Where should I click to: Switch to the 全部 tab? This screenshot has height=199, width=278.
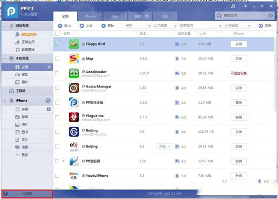[x=65, y=16]
